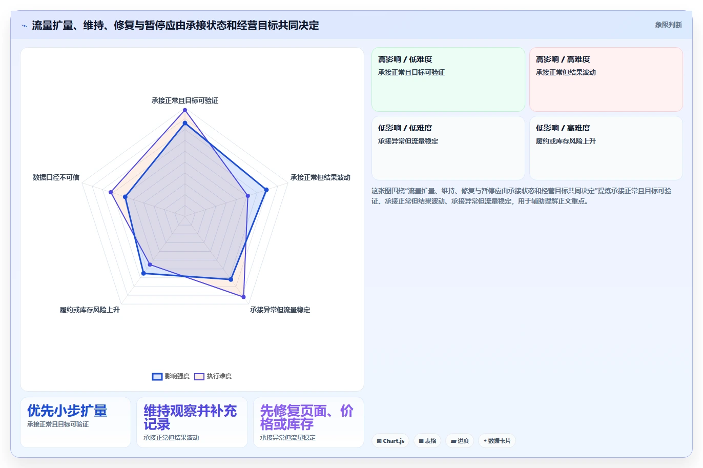Open the 高影响 / 低难度 quadrant card

tap(448, 79)
